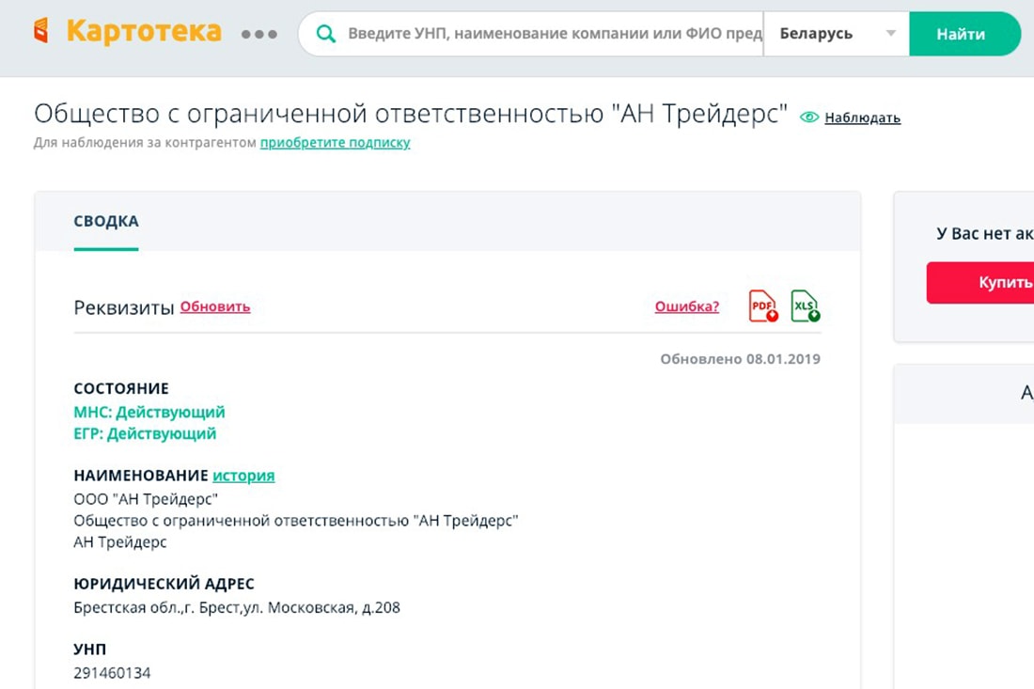Click the Обновить link next to Реквизиты
This screenshot has width=1034, height=689.
click(215, 306)
